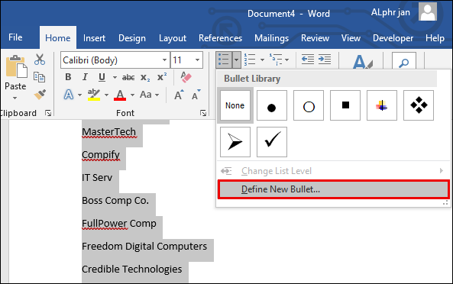The image size is (453, 284).
Task: Click the Numbering list icon
Action: pyautogui.click(x=250, y=60)
